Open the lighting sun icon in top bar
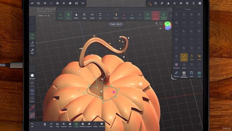Screen dimensions: 232x131 pyautogui.click(x=64, y=3)
